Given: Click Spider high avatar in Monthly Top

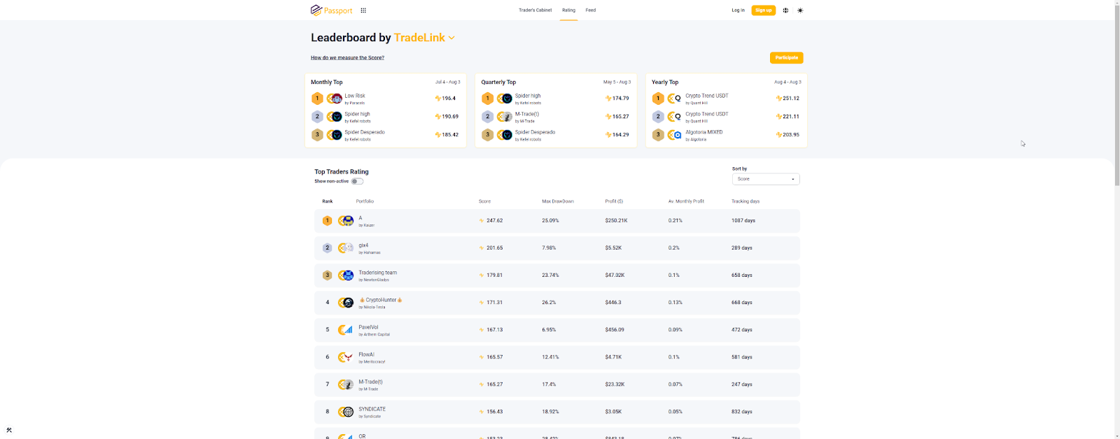Looking at the screenshot, I should tap(337, 117).
